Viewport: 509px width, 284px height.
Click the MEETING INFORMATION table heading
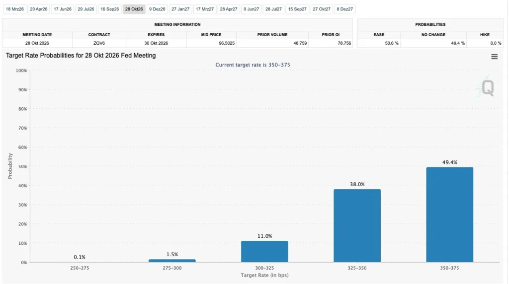pyautogui.click(x=177, y=24)
